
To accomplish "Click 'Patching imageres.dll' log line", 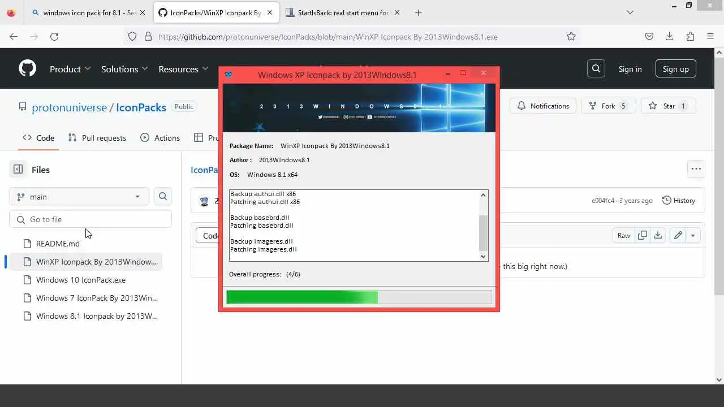I will click(x=263, y=249).
